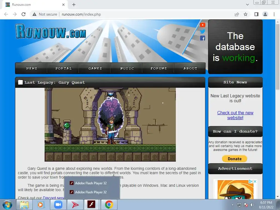280x210 pixels.
Task: Open Chrome three-dot menu
Action: pos(274,14)
